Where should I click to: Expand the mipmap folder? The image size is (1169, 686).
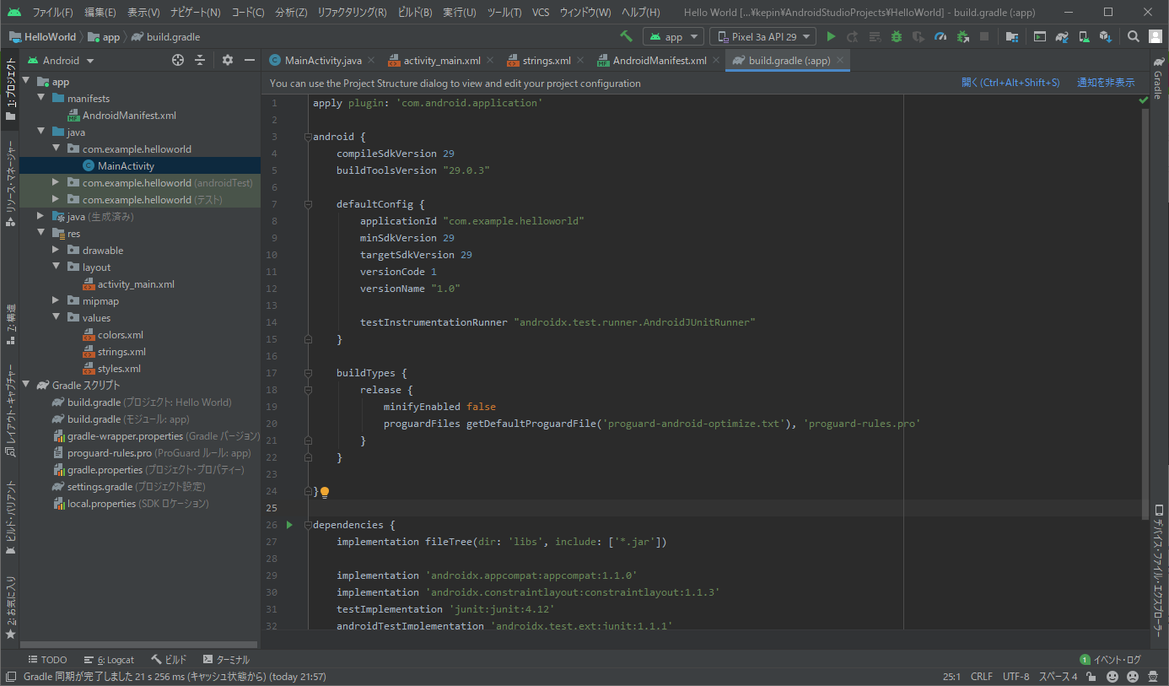(57, 301)
